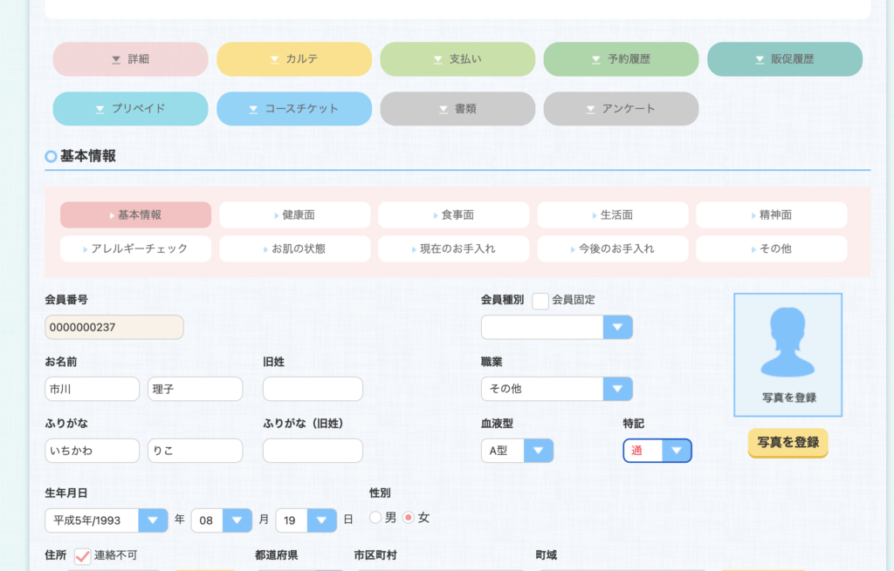Screen dimensions: 894x571
Task: Open the アンケート section button
Action: pos(621,109)
